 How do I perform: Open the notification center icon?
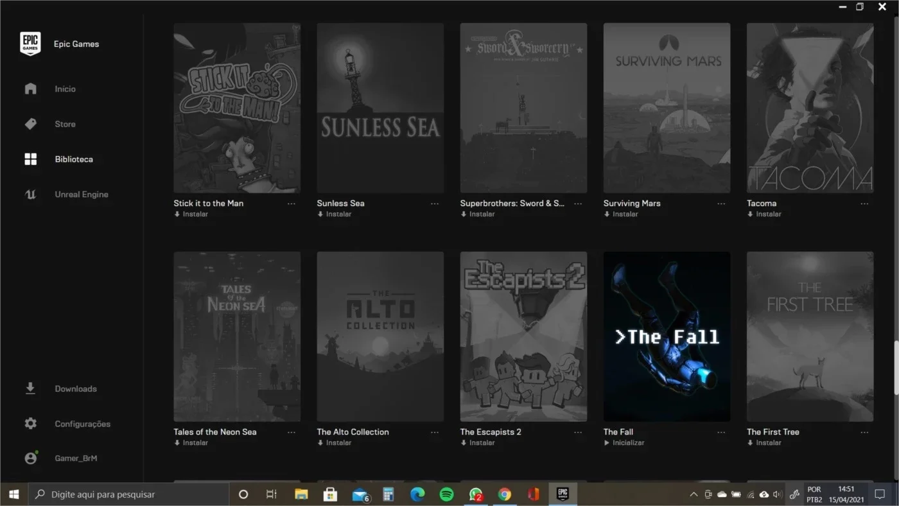[880, 494]
